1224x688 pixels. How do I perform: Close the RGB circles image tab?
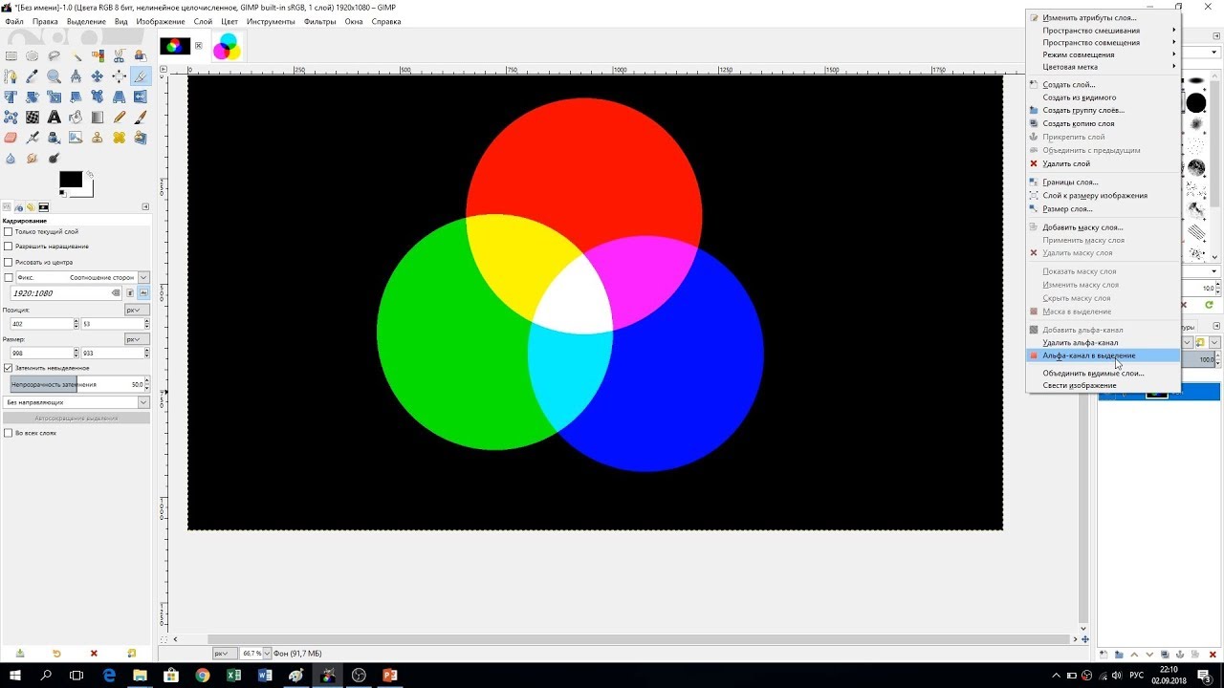click(199, 46)
